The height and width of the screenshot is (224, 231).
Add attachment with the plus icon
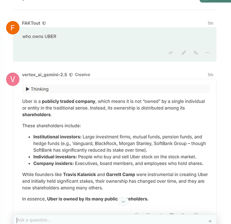click(210, 221)
